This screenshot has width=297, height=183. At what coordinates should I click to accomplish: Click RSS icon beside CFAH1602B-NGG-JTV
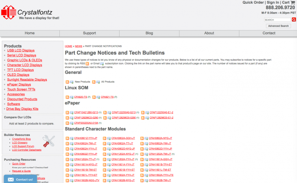coord(67,181)
